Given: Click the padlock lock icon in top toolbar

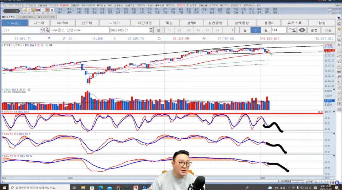Looking at the screenshot, I should coord(33,10).
